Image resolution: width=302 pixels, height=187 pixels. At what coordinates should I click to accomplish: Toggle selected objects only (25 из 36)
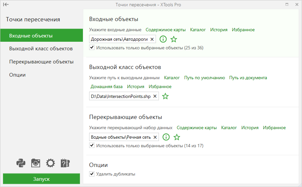pos(92,48)
